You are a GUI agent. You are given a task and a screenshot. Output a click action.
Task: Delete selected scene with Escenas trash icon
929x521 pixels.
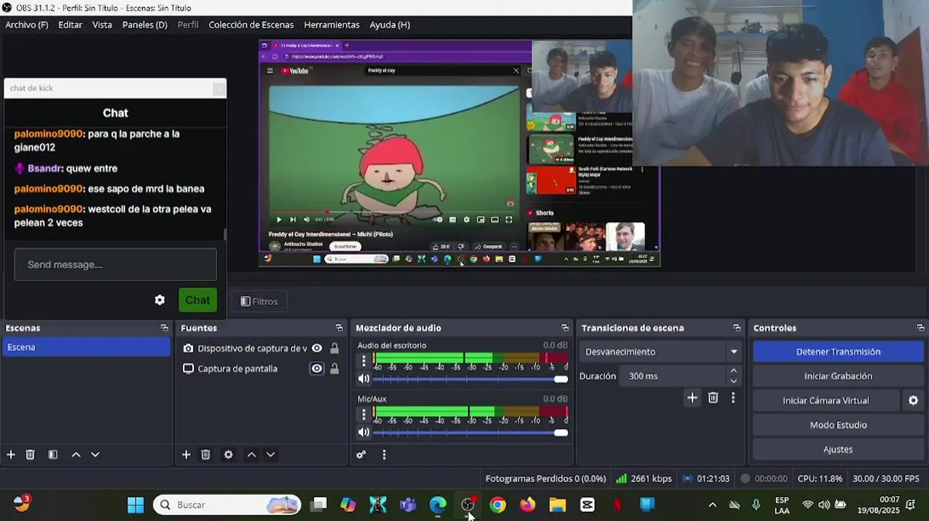pyautogui.click(x=30, y=454)
